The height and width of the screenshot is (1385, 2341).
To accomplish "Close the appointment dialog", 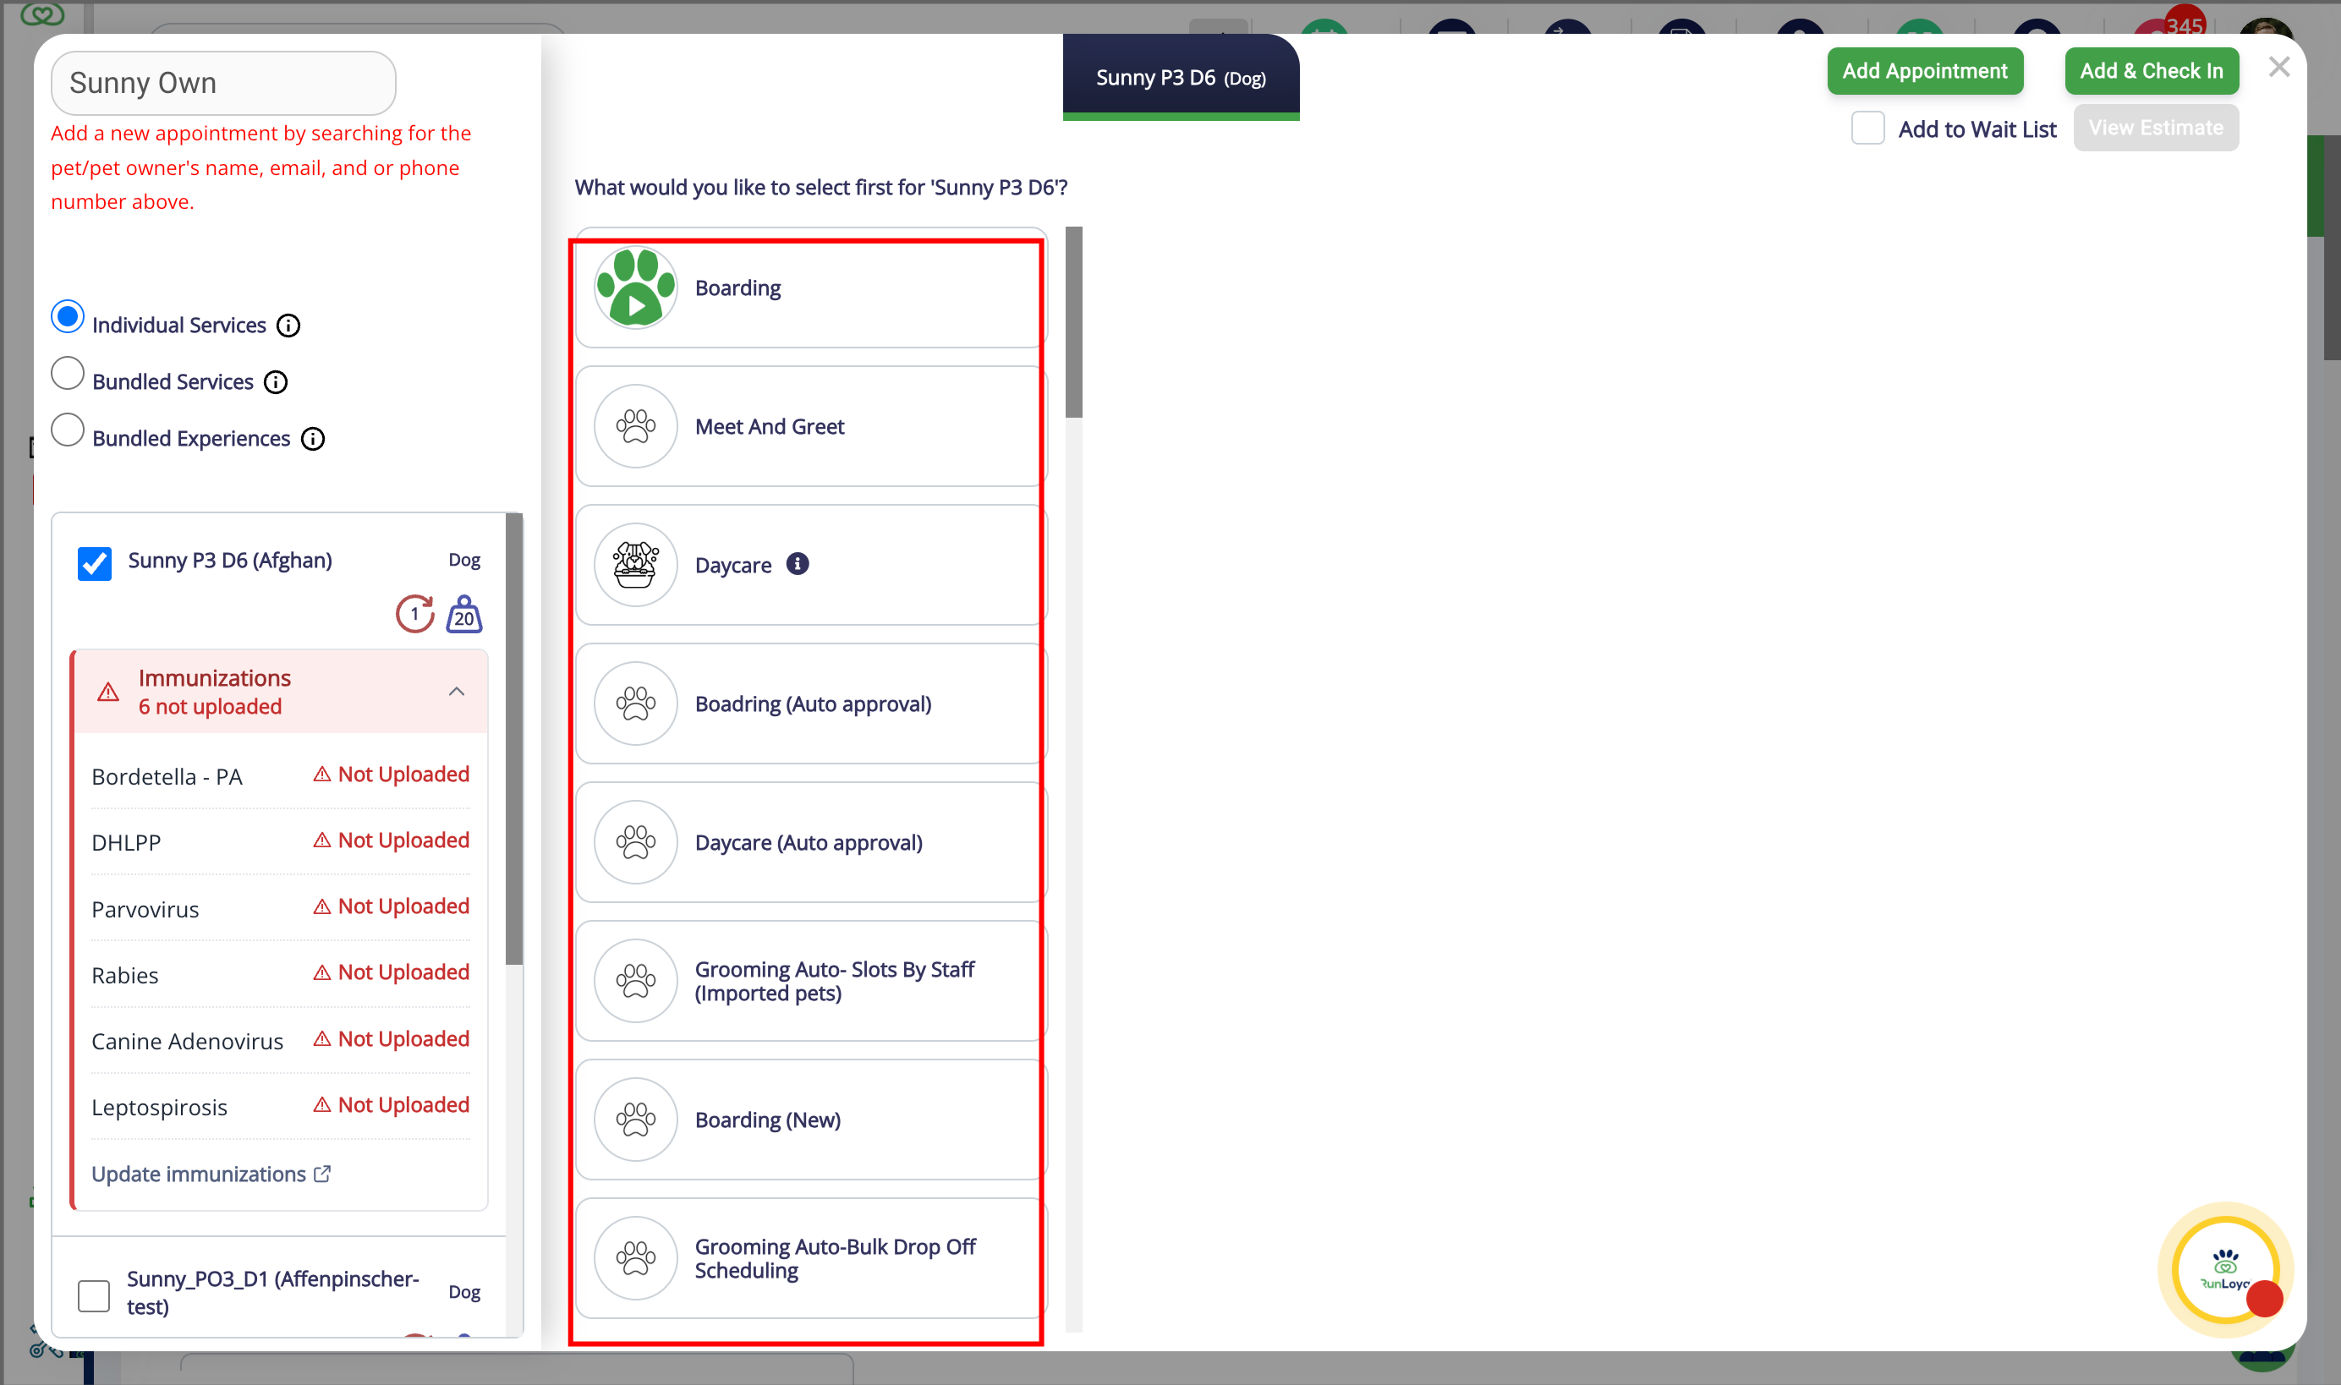I will pyautogui.click(x=2278, y=67).
